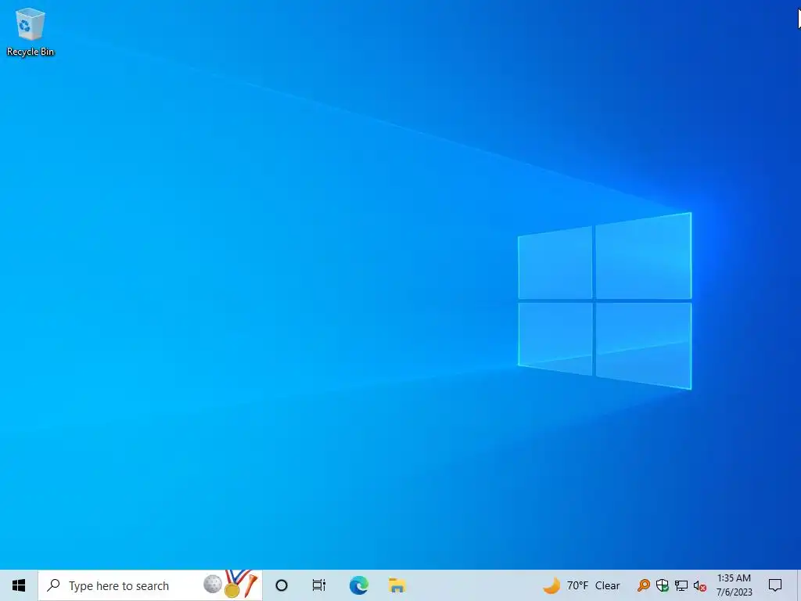
Task: Open Cortana from the taskbar circle icon
Action: [x=282, y=585]
